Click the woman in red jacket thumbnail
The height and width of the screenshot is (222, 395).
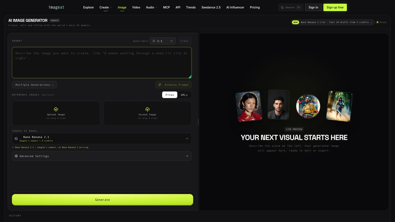[x=249, y=106]
